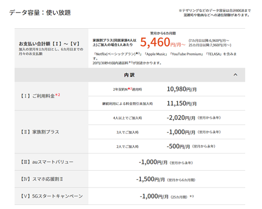This screenshot has height=209, width=262.
Task: Click the 2年契約N適用時 label
Action: tap(127, 90)
